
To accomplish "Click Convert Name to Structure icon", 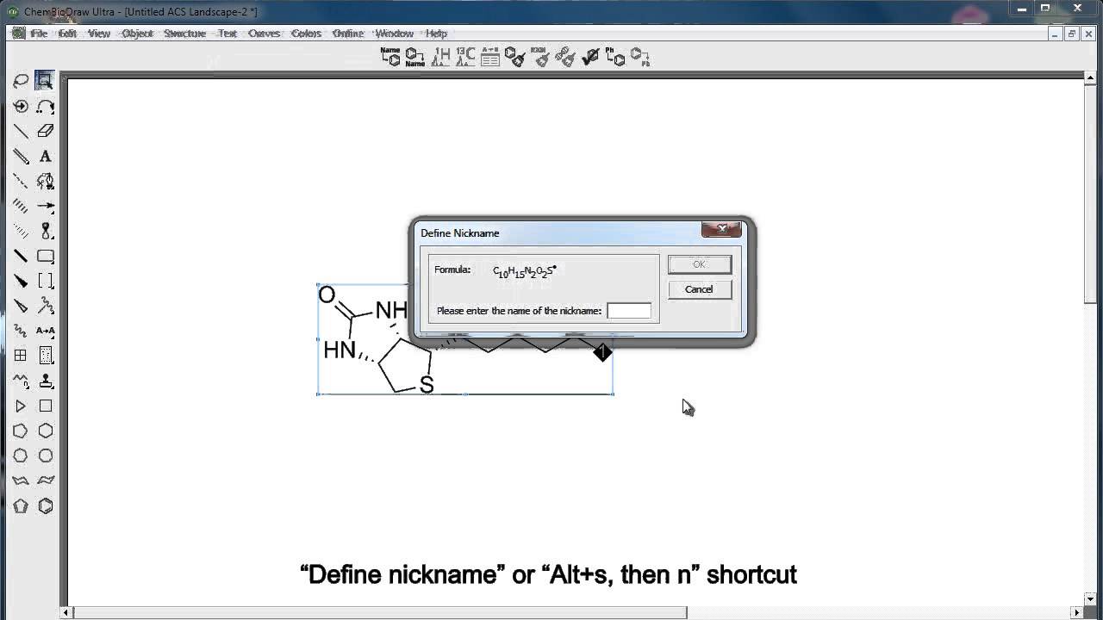I will (390, 57).
